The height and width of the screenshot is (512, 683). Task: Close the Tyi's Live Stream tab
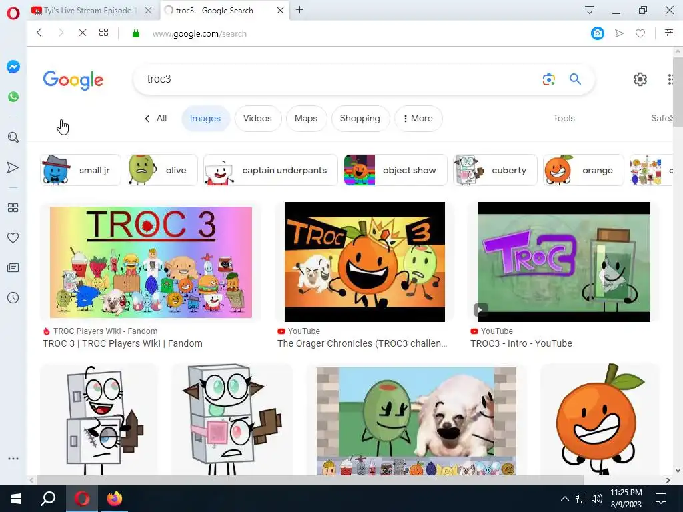[x=149, y=11]
